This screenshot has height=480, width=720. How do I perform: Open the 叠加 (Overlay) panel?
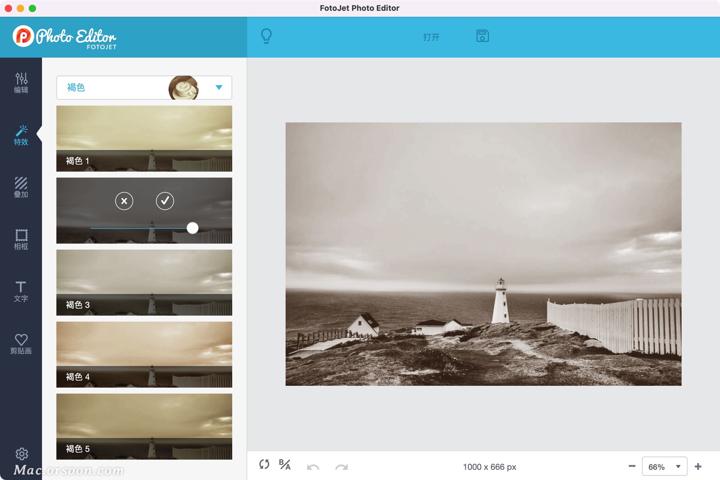21,187
